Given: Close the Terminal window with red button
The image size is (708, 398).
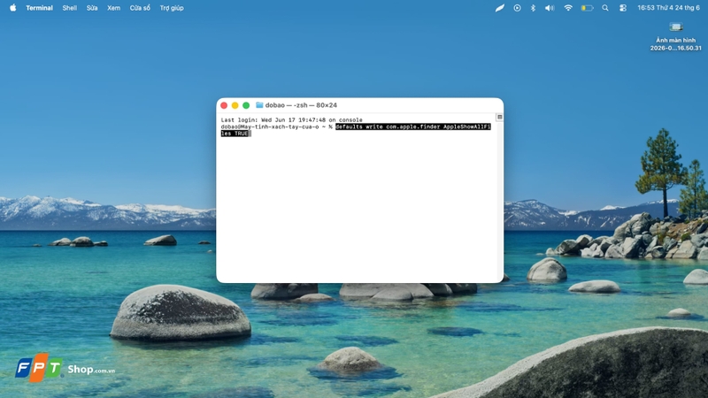Looking at the screenshot, I should [x=224, y=105].
